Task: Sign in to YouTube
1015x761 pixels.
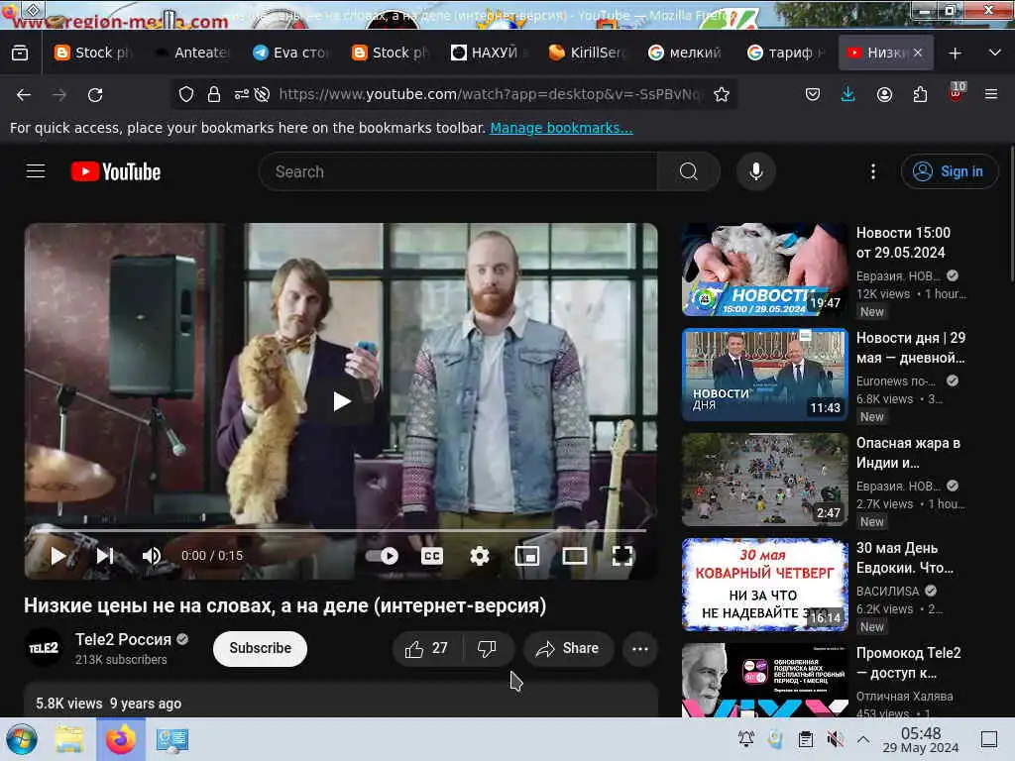Action: tap(949, 171)
